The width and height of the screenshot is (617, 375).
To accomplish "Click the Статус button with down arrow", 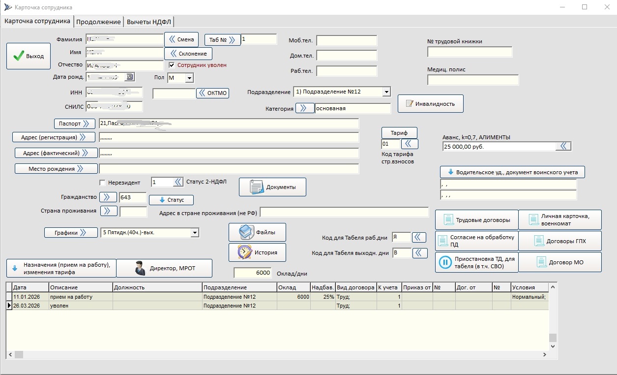I will pyautogui.click(x=171, y=200).
